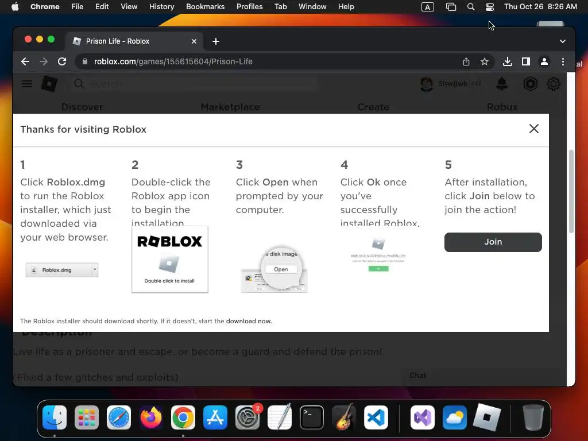
Task: Toggle Chrome side panel icon
Action: (526, 61)
